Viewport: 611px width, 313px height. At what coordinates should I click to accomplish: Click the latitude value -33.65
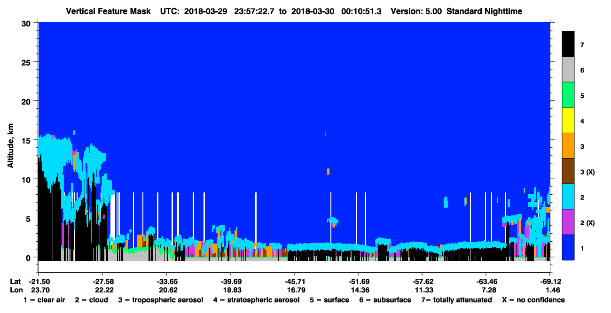pyautogui.click(x=166, y=282)
